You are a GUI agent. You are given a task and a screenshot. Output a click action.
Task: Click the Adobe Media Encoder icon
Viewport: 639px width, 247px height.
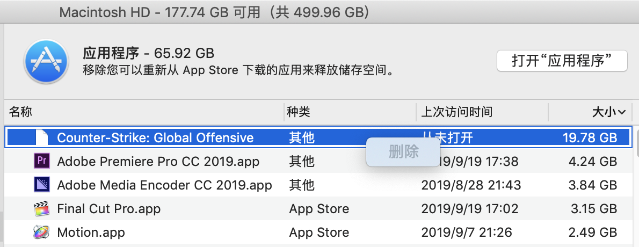pyautogui.click(x=41, y=185)
